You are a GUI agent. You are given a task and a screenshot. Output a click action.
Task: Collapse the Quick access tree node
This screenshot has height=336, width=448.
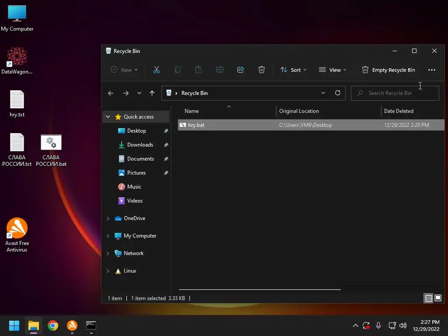pos(108,116)
